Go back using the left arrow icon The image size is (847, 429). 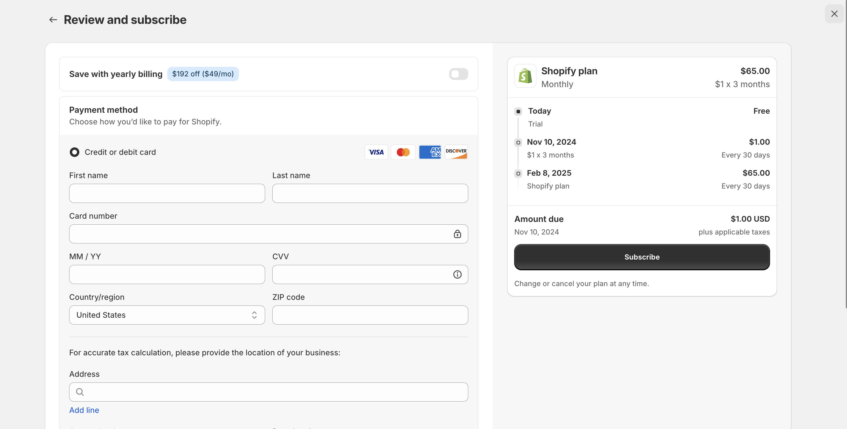(x=53, y=20)
